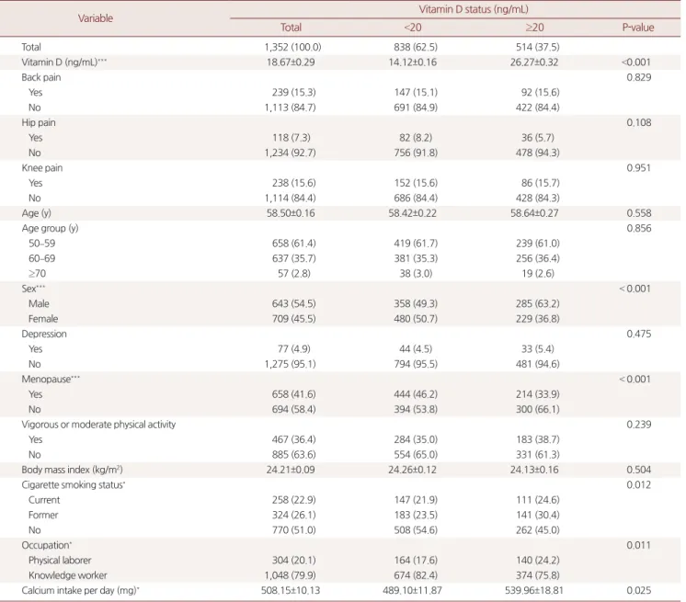Click the '60–69' age group label
Image resolution: width=686 pixels, height=602 pixels.
(x=42, y=258)
